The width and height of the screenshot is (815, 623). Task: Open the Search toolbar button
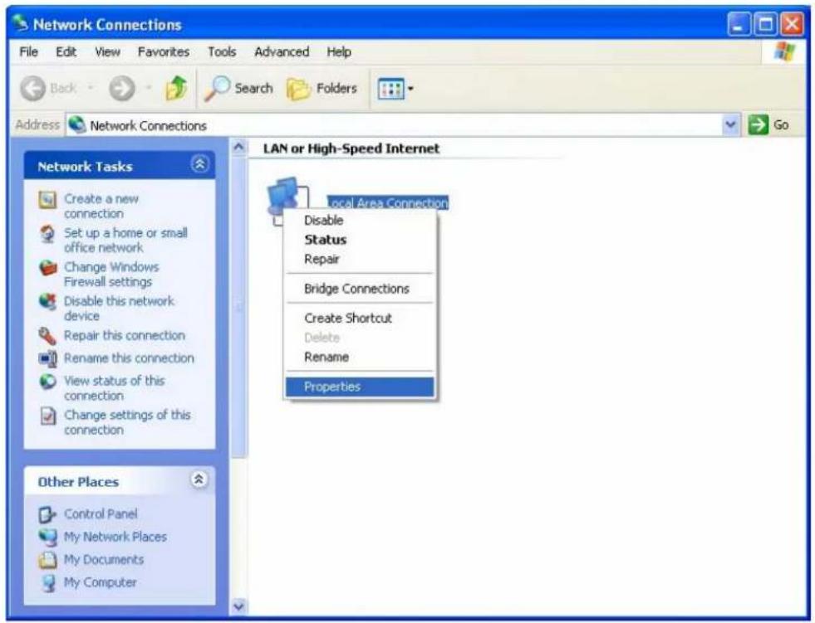click(238, 88)
